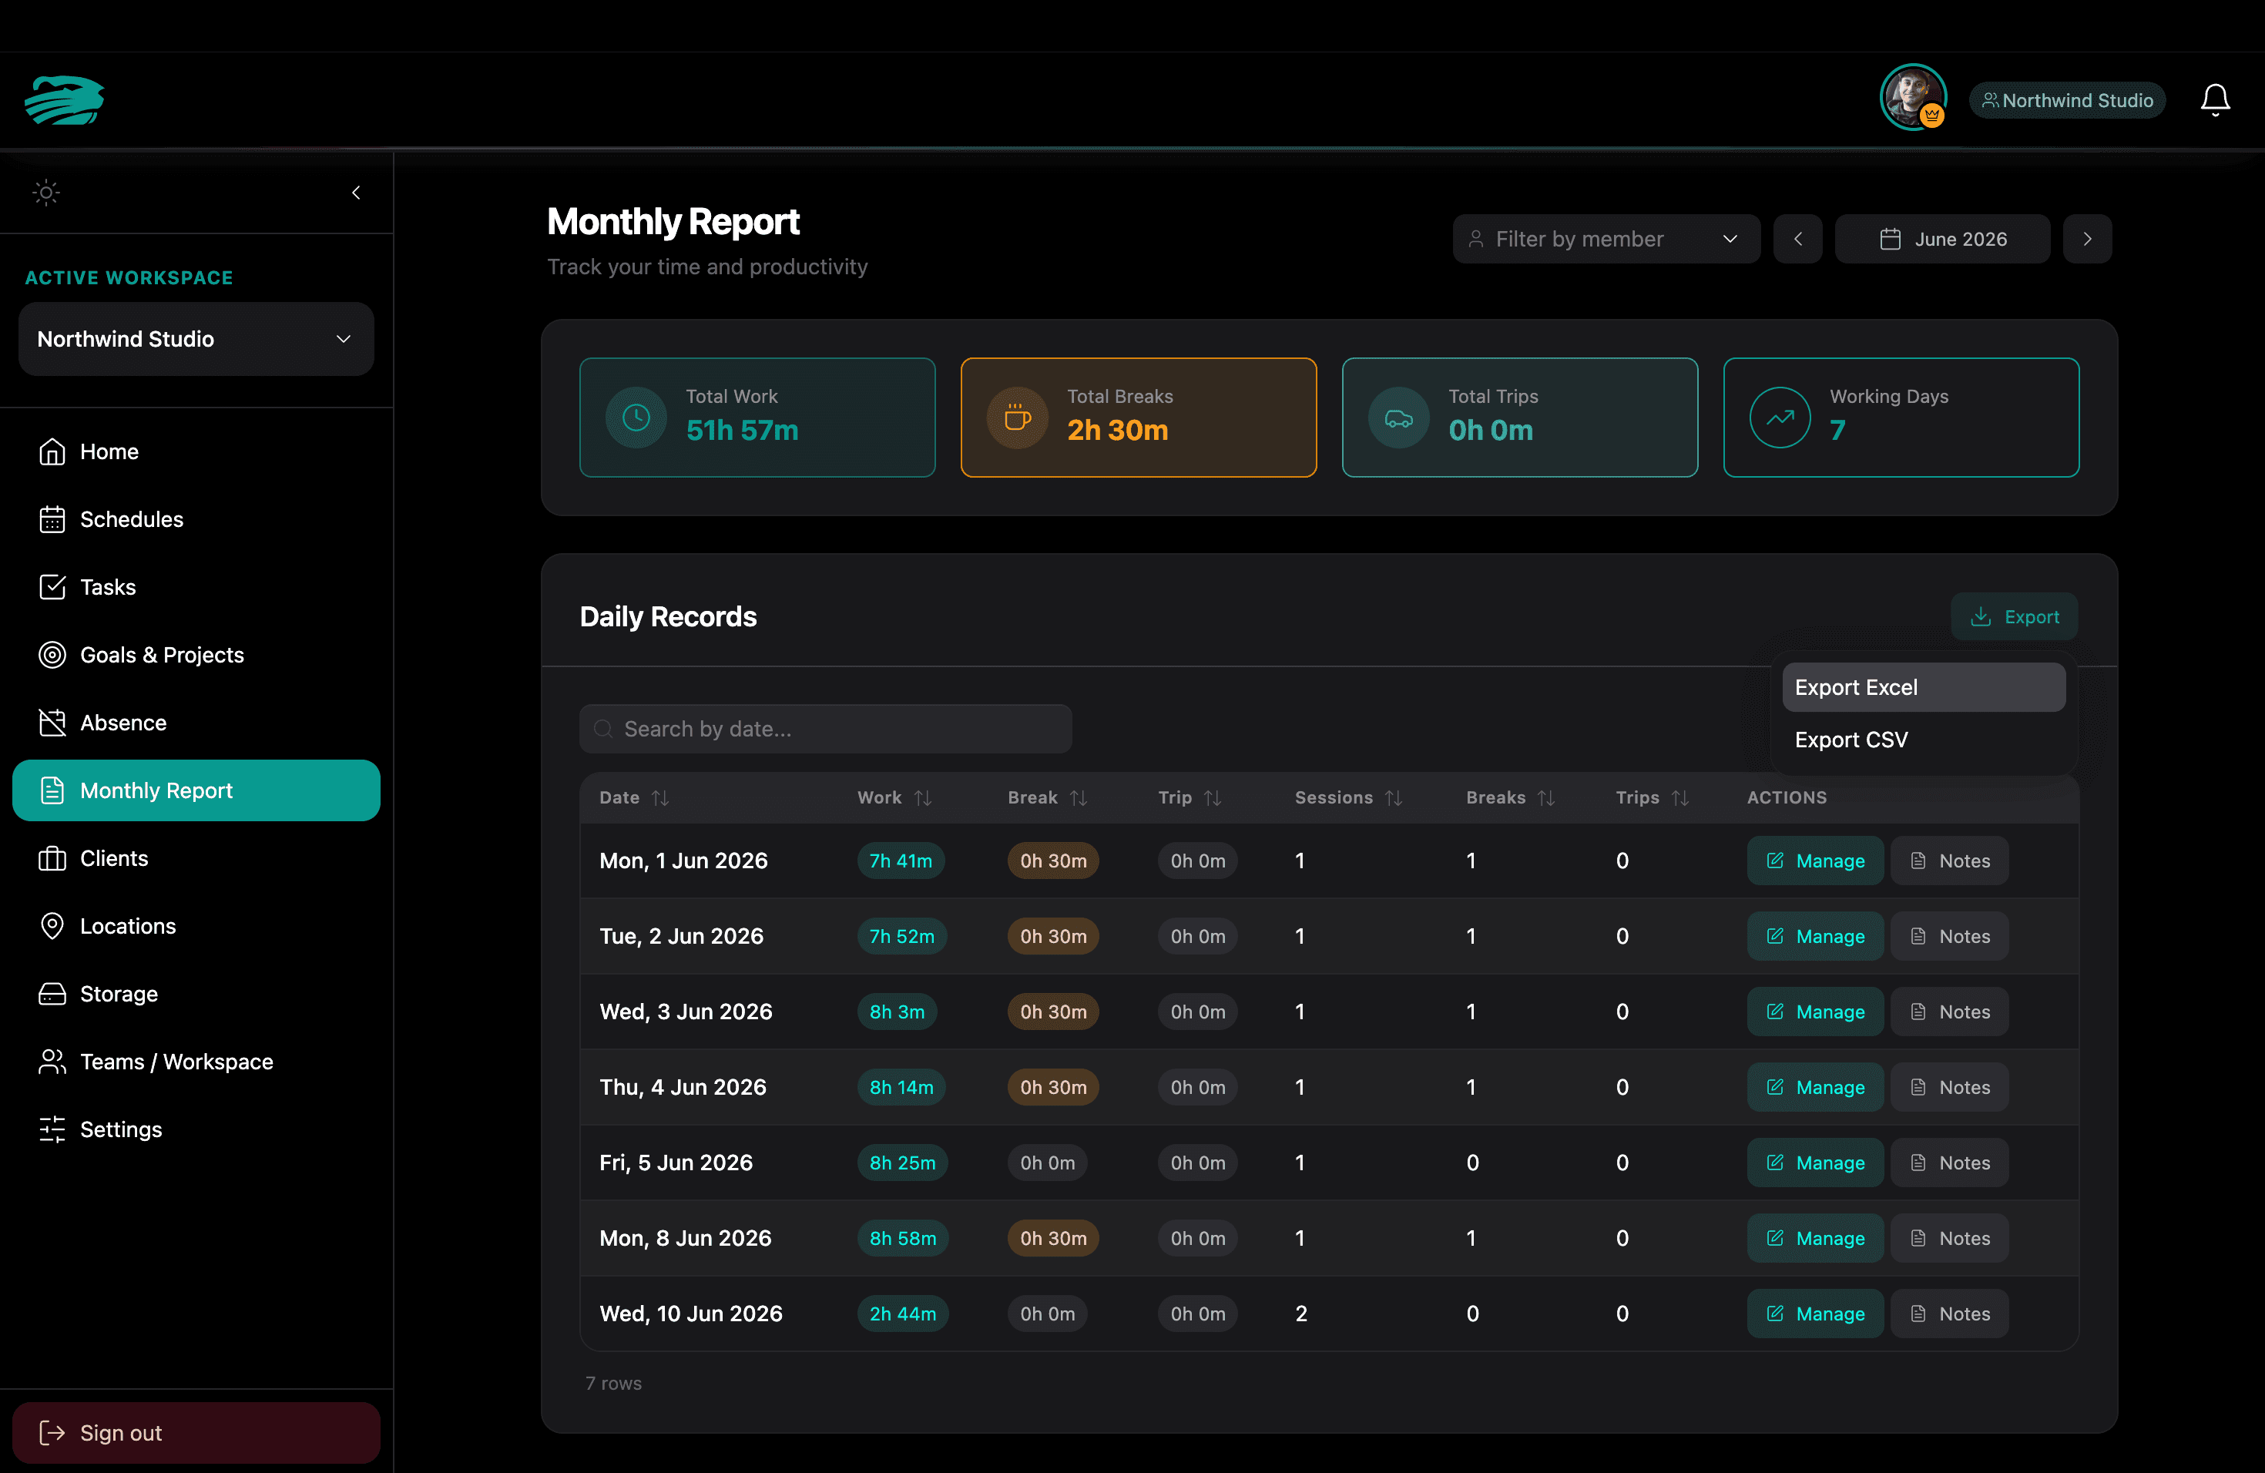Open Northwind Studio workspace dropdown
Viewport: 2265px width, 1473px height.
(x=196, y=339)
